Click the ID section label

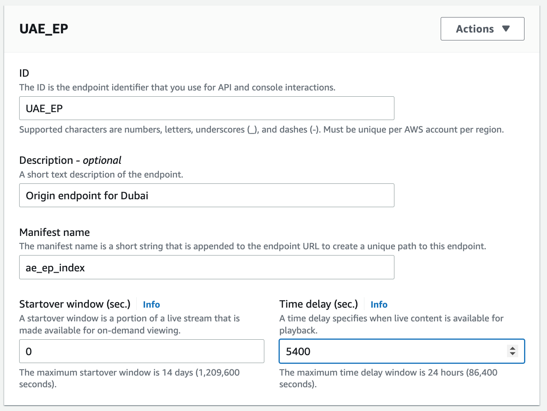[24, 73]
